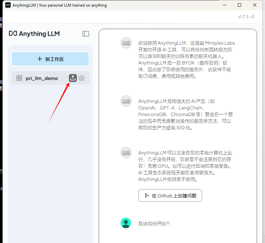Click the bot avatar beside the OpenAi message
265x243 pixels.
(x=126, y=101)
